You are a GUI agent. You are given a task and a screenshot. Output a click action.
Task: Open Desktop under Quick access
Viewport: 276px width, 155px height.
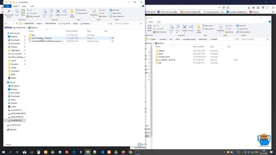coord(14,37)
